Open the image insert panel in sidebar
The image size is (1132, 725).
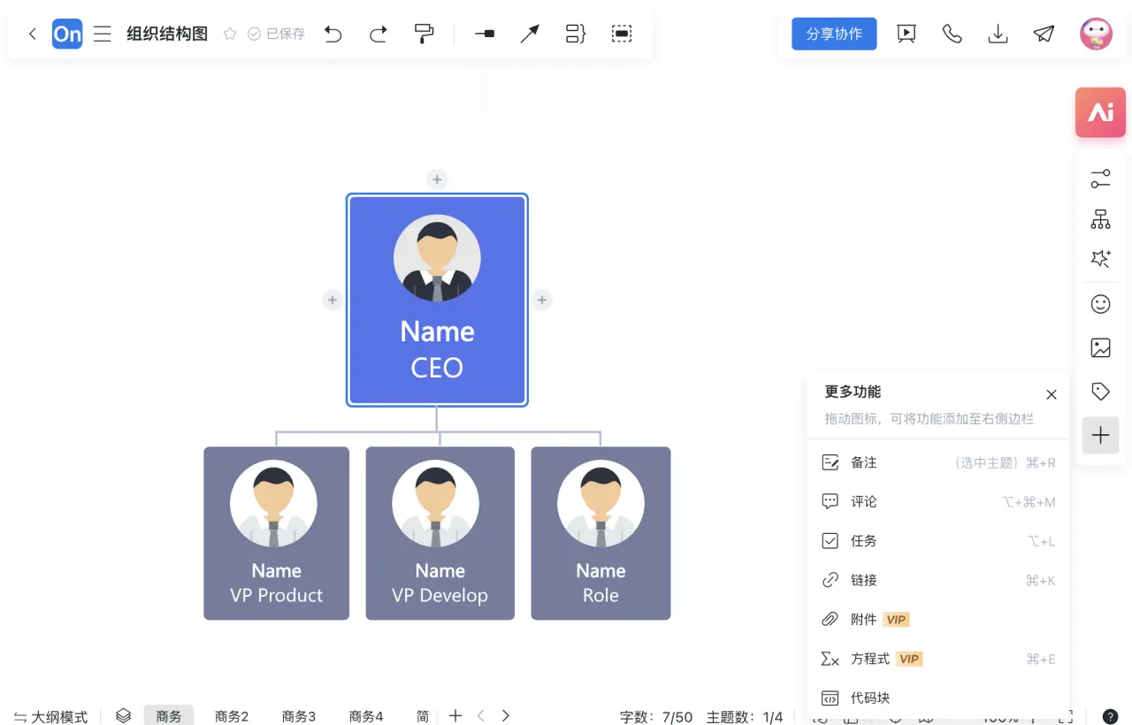[x=1100, y=347]
